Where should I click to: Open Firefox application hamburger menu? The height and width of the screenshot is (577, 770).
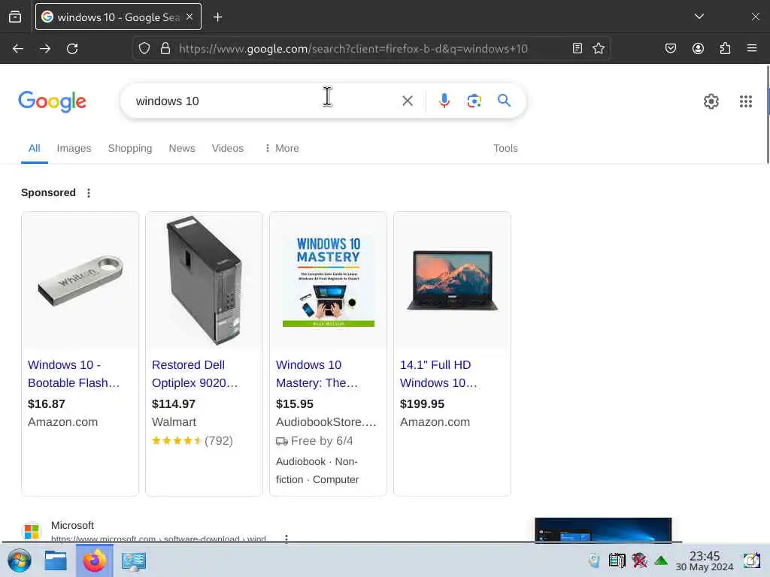[x=752, y=48]
